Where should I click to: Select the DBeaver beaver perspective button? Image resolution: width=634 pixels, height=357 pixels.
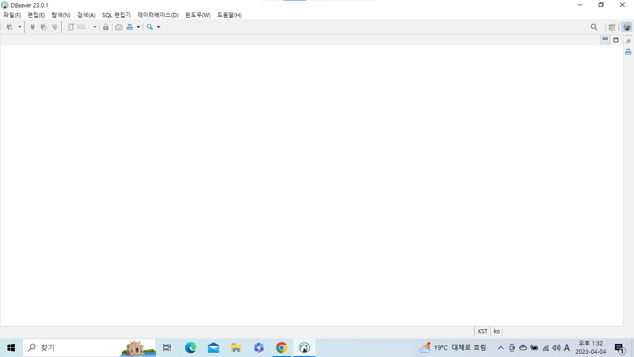(627, 27)
